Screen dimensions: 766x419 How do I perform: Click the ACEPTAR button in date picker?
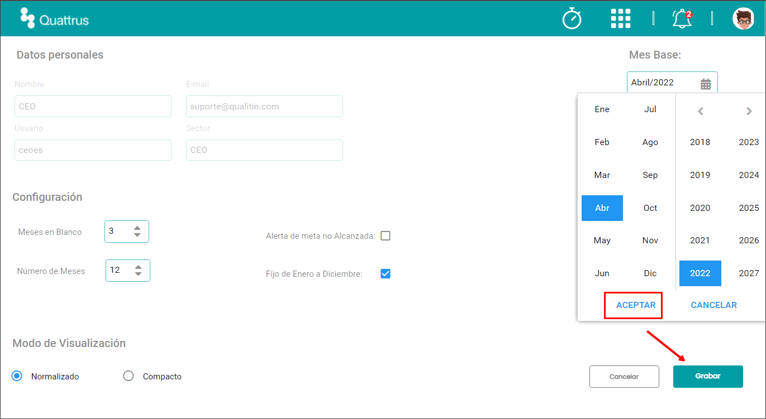(x=636, y=305)
